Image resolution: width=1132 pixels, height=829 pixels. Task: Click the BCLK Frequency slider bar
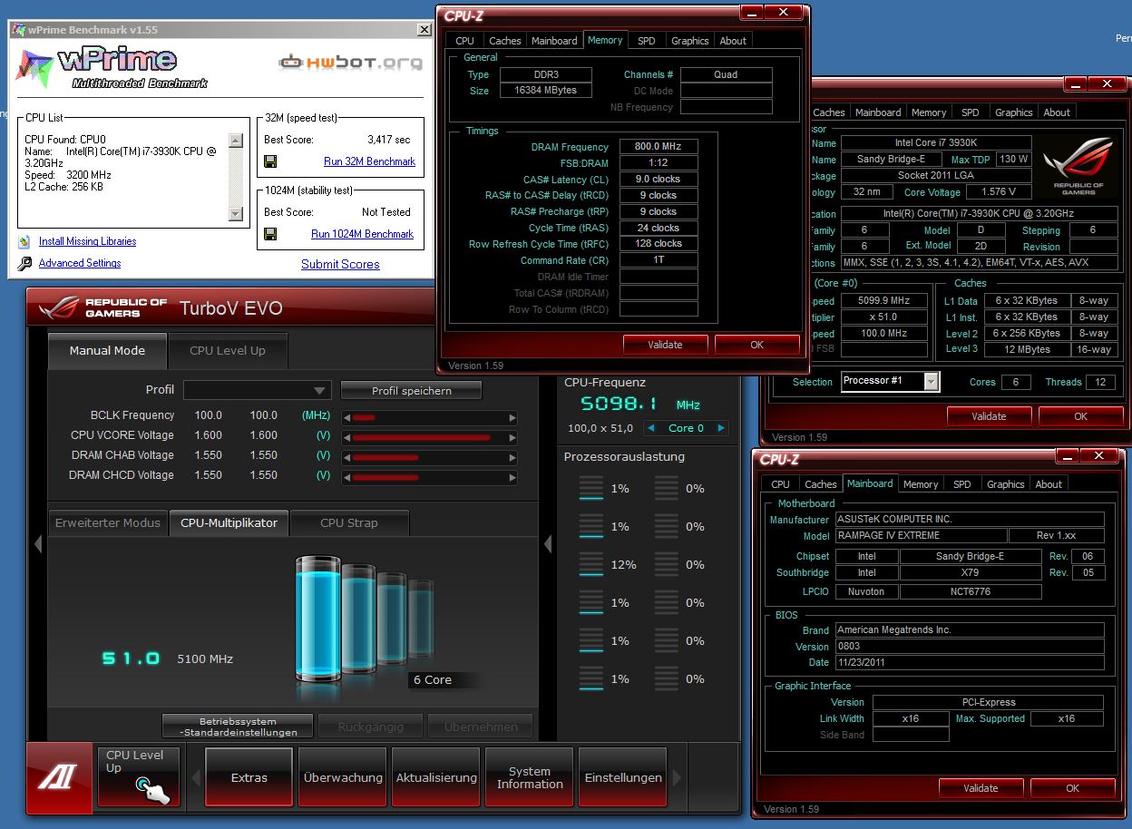[429, 417]
